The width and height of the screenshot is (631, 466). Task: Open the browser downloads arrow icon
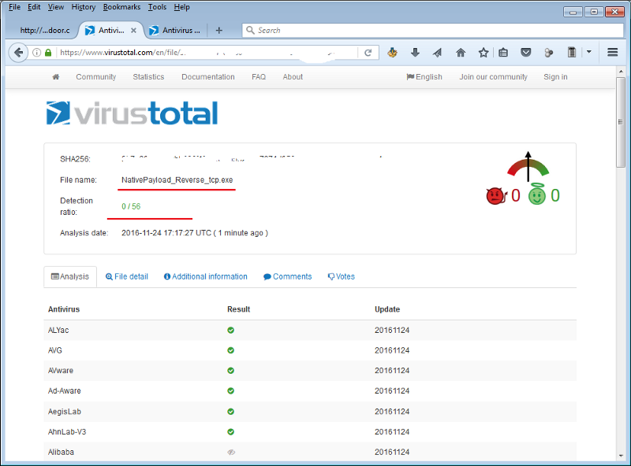pos(415,53)
